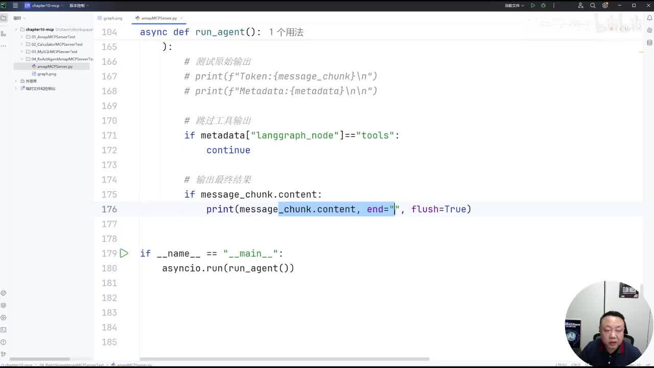The width and height of the screenshot is (654, 368).
Task: Switch to the graph.png editor tab
Action: [x=110, y=18]
